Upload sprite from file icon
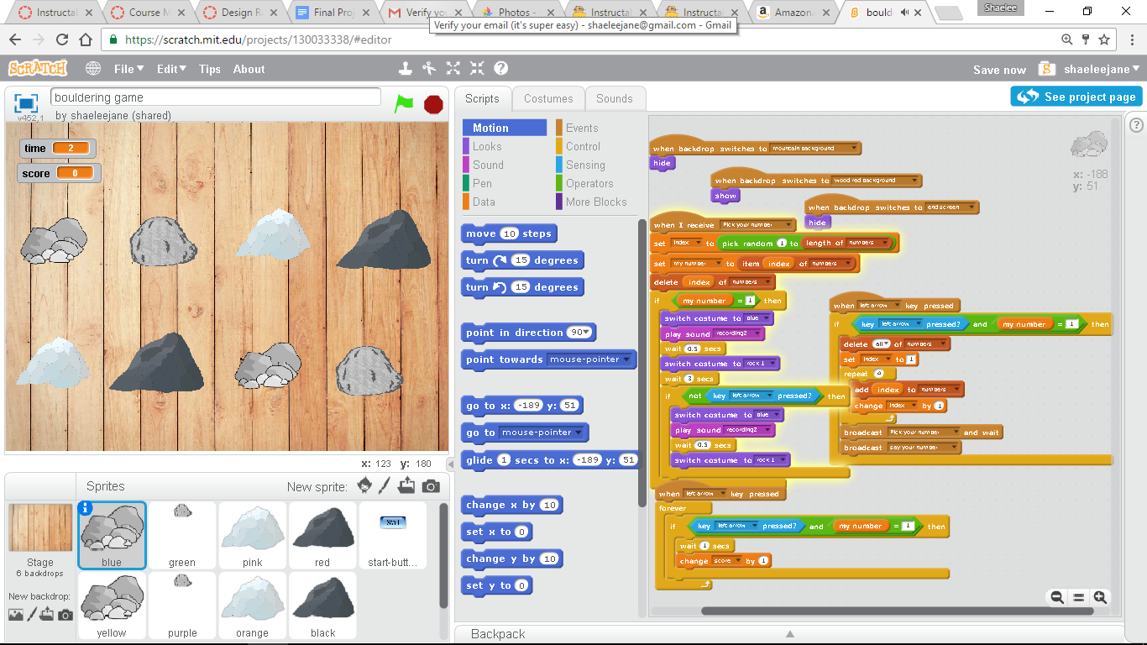Image resolution: width=1147 pixels, height=645 pixels. [x=406, y=485]
